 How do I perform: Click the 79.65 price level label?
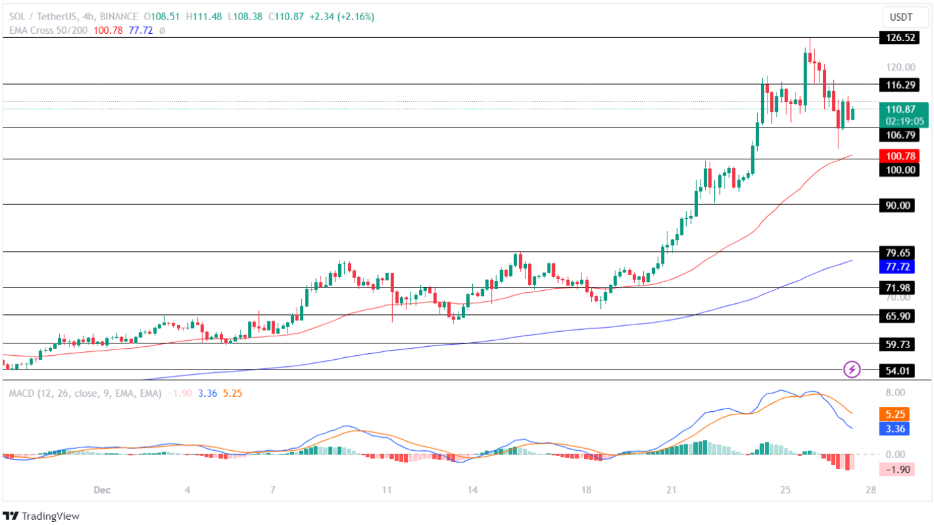[x=897, y=252]
